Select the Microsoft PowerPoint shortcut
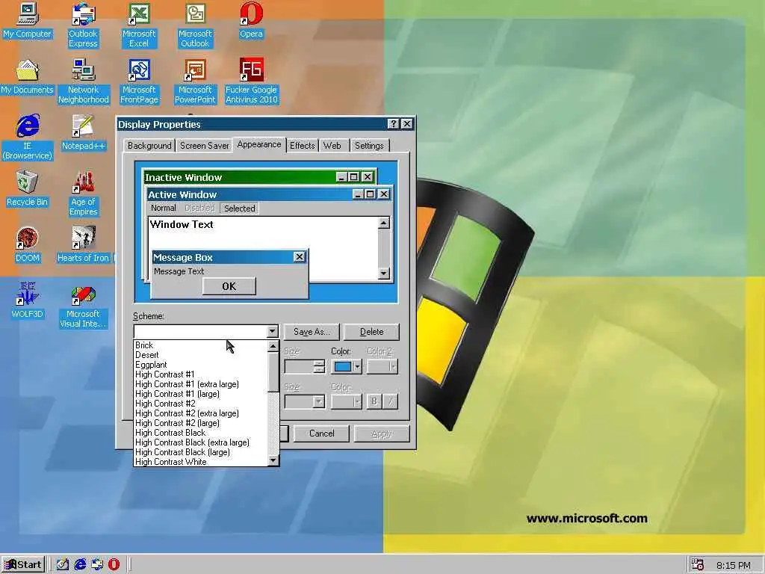Viewport: 765px width, 574px height. coord(195,81)
